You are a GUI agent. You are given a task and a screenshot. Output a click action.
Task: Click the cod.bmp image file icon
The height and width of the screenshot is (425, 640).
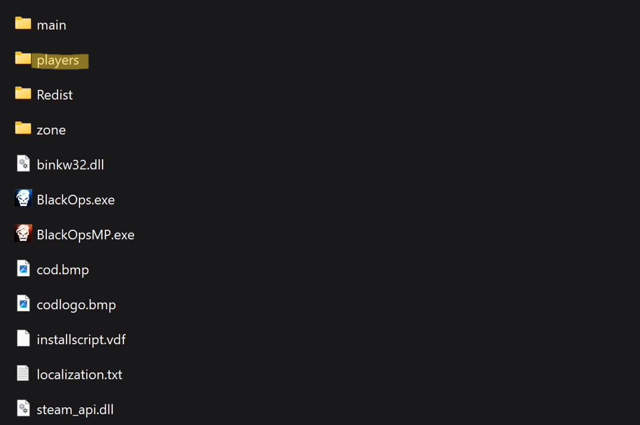(23, 268)
